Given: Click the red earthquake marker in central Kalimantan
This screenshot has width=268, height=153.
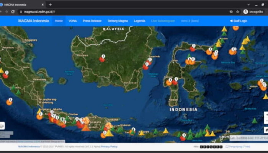Looking at the screenshot, I should (x=102, y=59).
